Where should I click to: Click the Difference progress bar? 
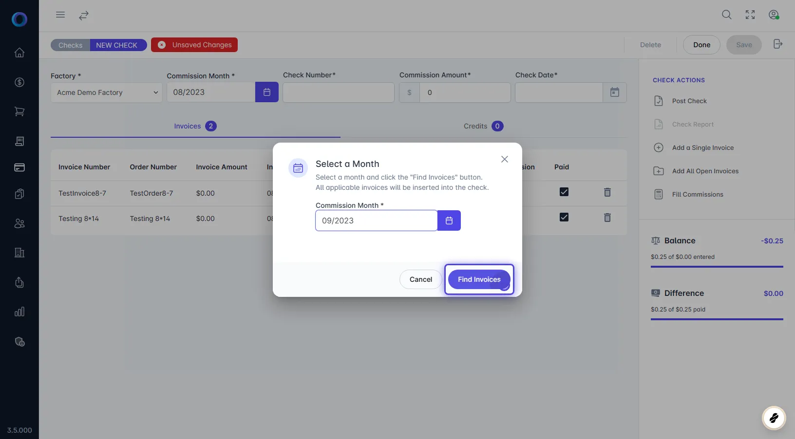(717, 319)
